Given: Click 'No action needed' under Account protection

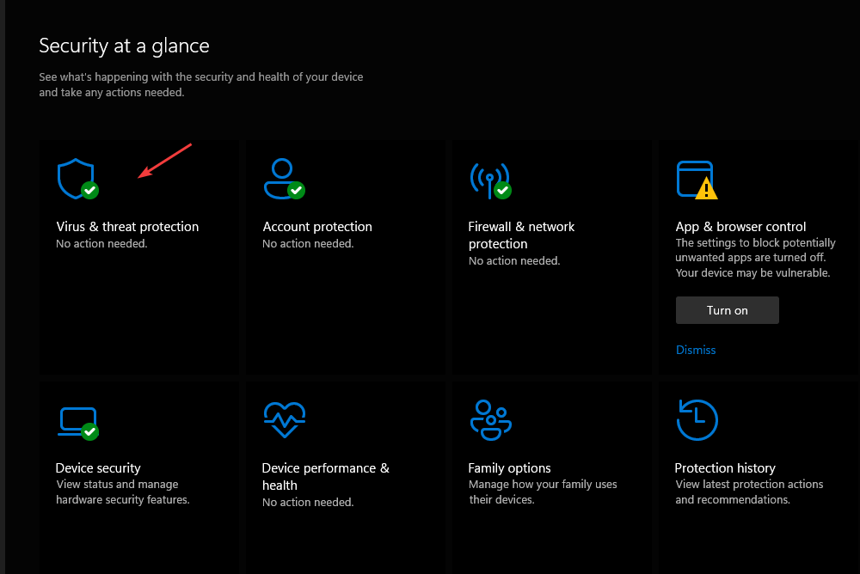Looking at the screenshot, I should pos(308,243).
